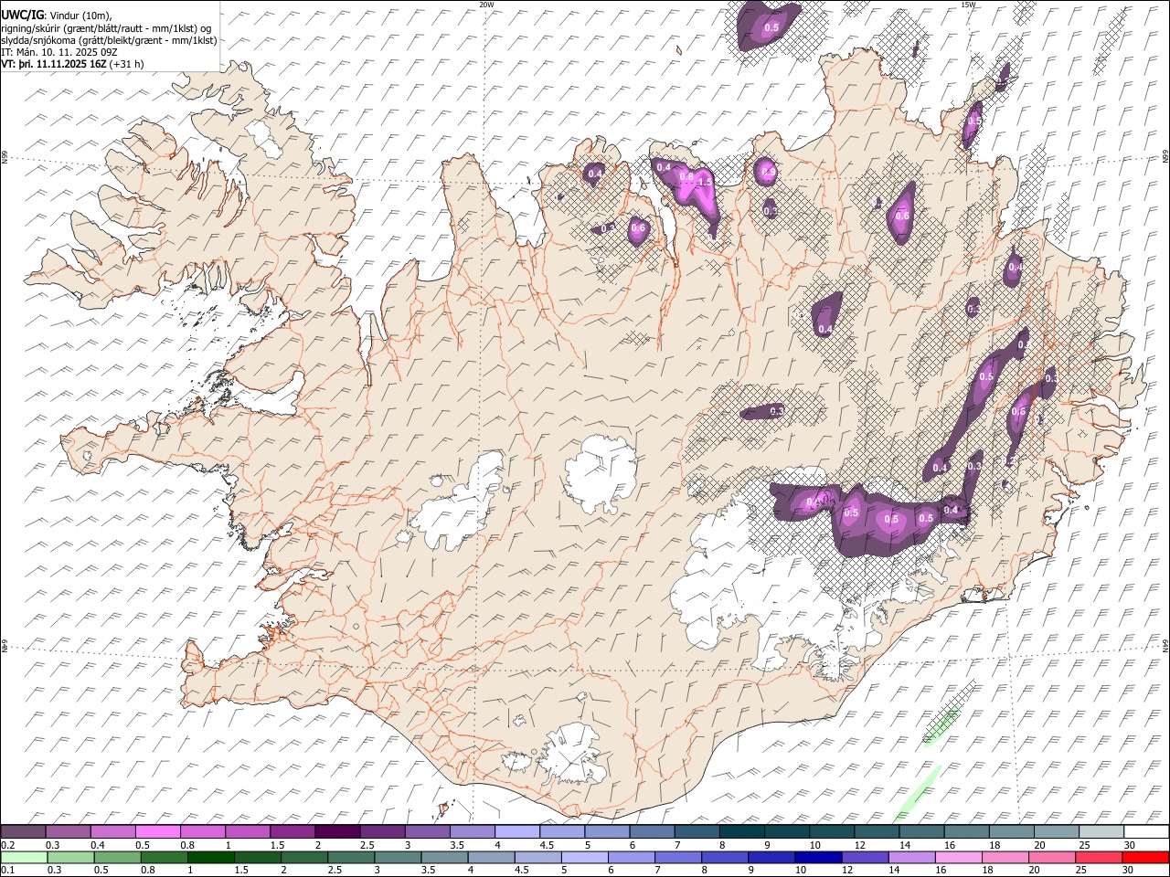
Task: Pick the orchid legend swatch between 0.4 and 0.5
Action: point(113,831)
